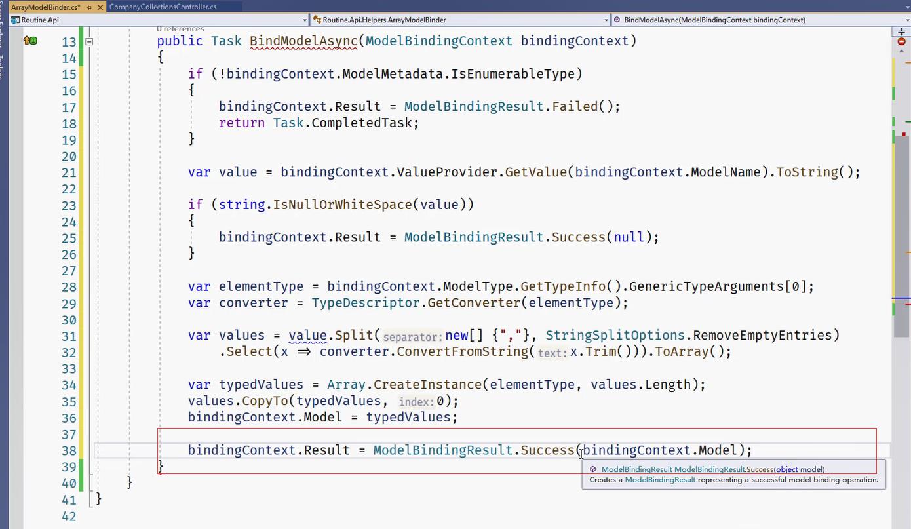Click the BindModelAsync method name on line 13
911x529 pixels.
pos(303,41)
